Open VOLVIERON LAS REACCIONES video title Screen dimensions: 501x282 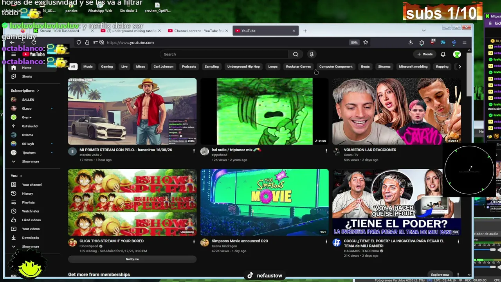pos(370,150)
